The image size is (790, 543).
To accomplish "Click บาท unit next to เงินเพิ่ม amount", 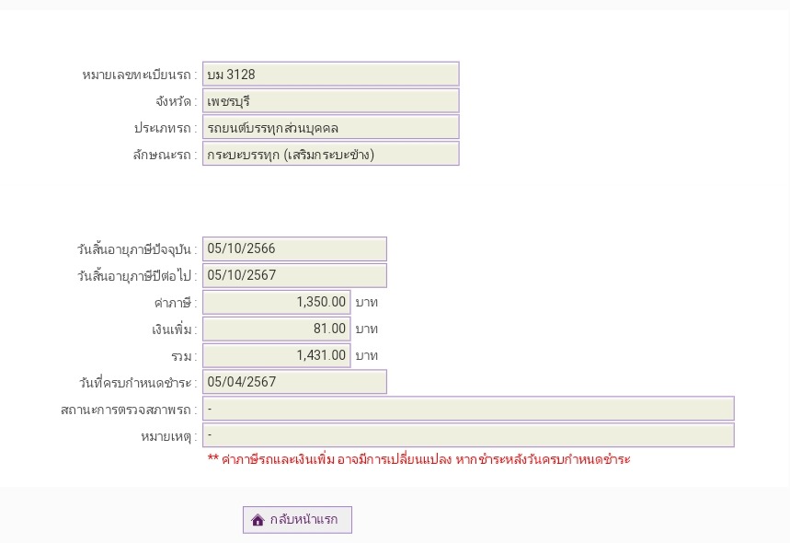I will (x=366, y=329).
